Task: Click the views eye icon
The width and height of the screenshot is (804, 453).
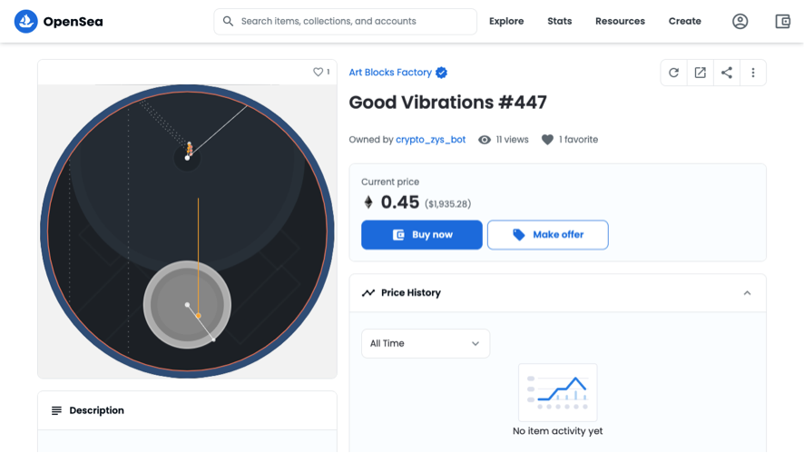Action: [x=485, y=140]
